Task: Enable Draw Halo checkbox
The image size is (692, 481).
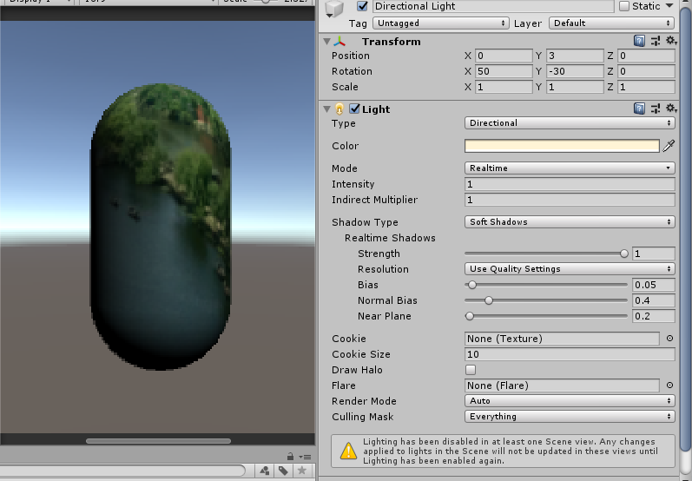Action: pyautogui.click(x=471, y=370)
